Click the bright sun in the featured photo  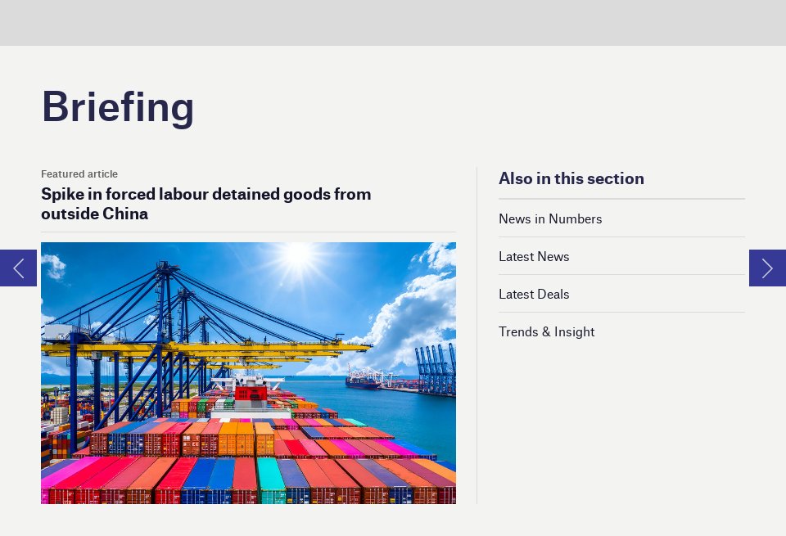click(298, 253)
